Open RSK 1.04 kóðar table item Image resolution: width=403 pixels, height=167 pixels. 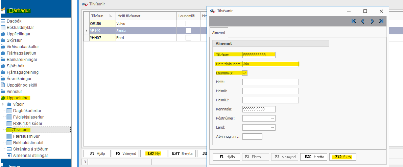27,124
